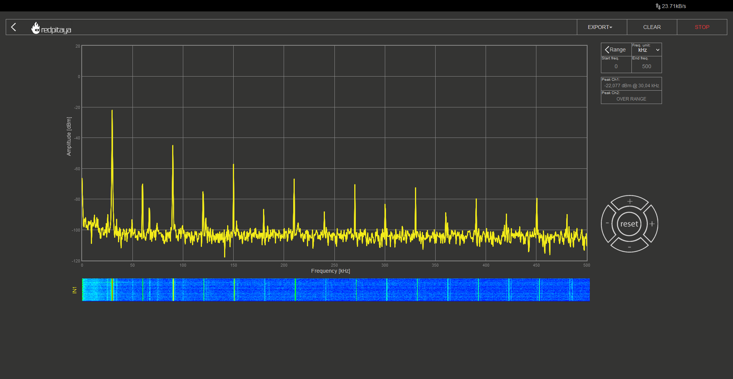733x379 pixels.
Task: Reset the zoom with reset button
Action: [629, 224]
